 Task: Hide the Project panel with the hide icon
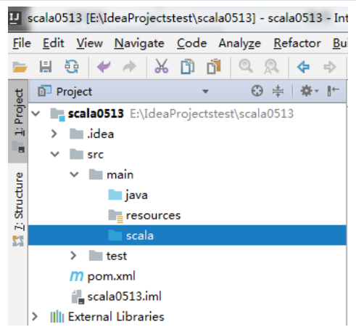[x=334, y=91]
